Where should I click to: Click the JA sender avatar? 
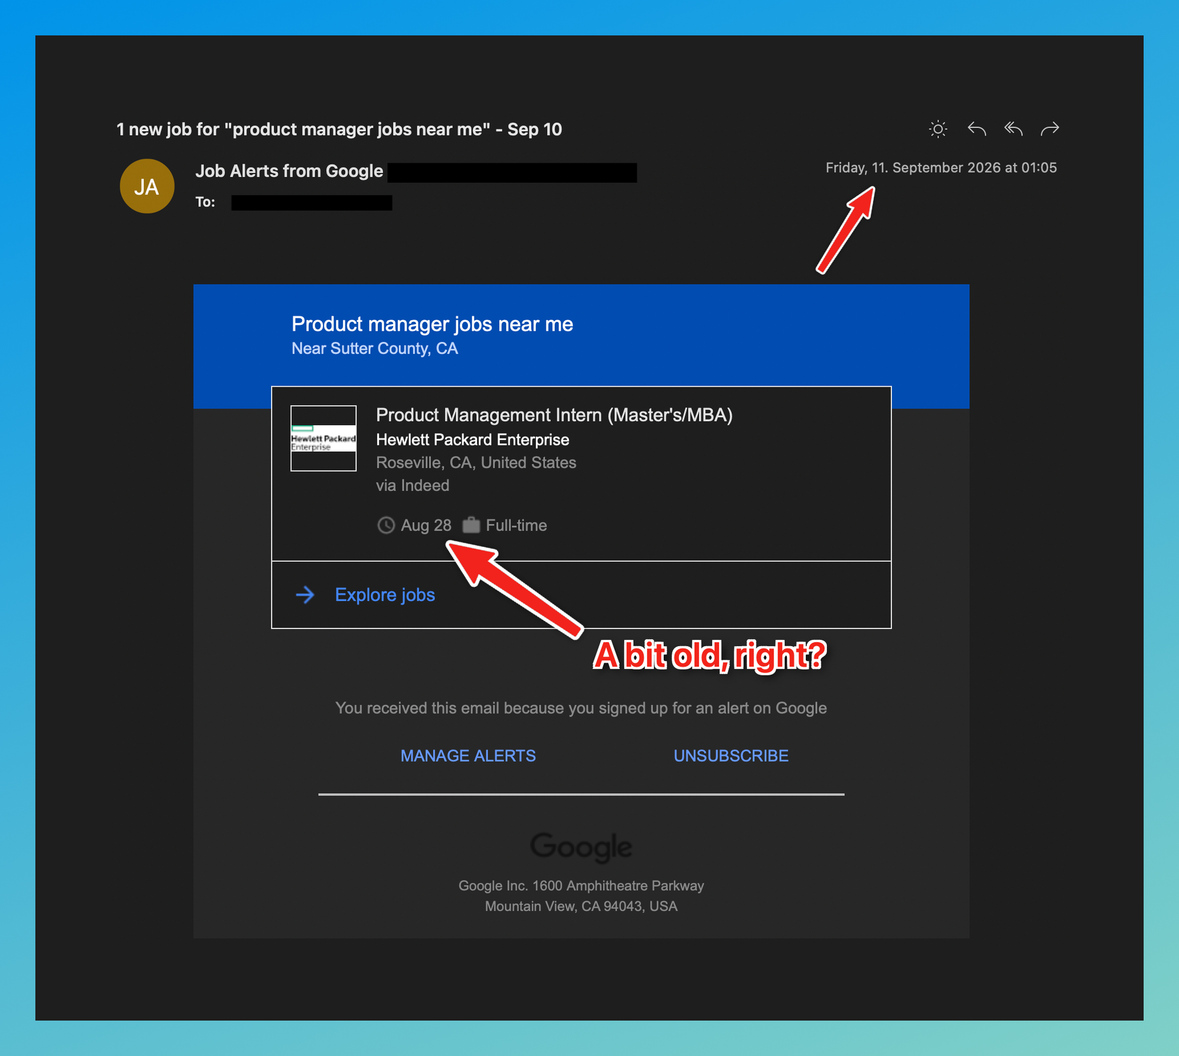tap(147, 186)
